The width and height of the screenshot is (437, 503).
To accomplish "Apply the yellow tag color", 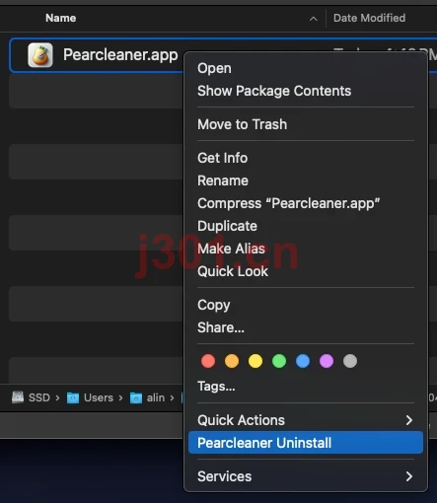I will (x=255, y=361).
